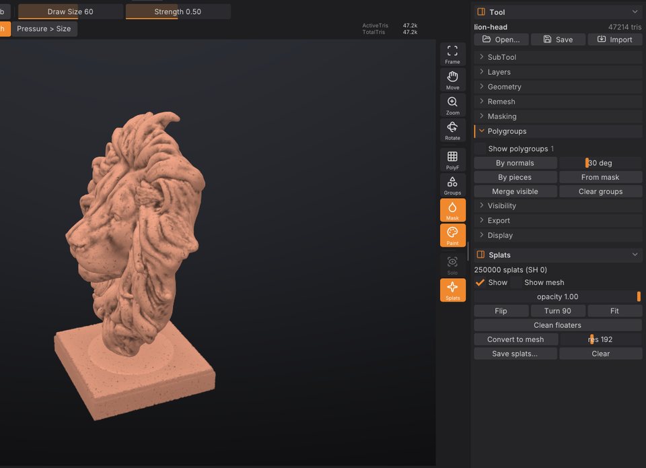Screen dimensions: 646x468
Task: Expand the Export section
Action: click(558, 221)
